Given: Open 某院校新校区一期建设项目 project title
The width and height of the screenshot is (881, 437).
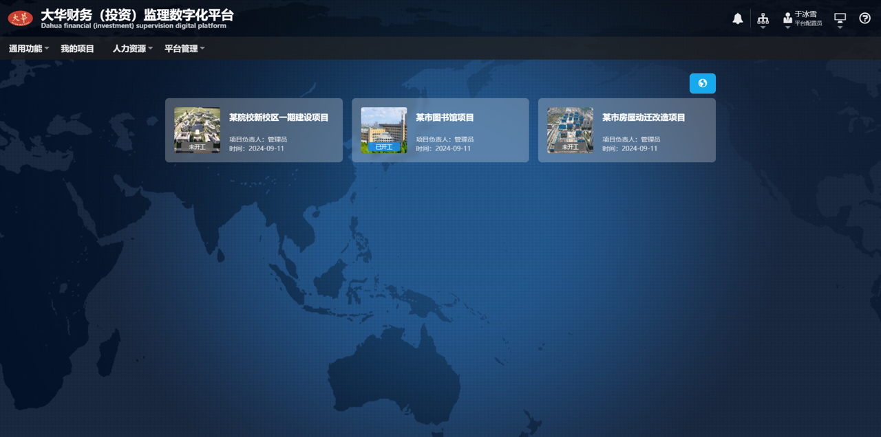Looking at the screenshot, I should [279, 117].
